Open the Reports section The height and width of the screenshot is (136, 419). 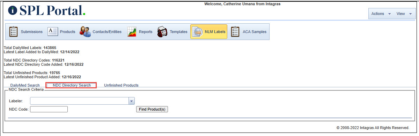click(x=140, y=32)
